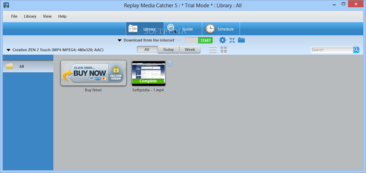Open the File menu
The image size is (366, 173).
click(14, 16)
